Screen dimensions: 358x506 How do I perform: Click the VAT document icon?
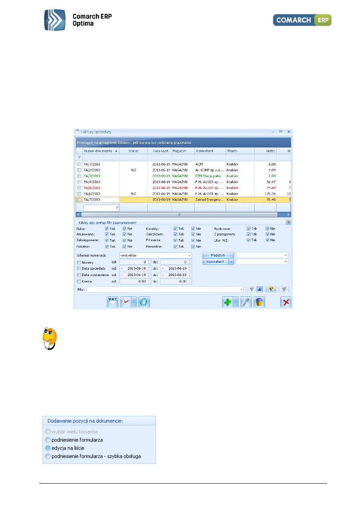click(112, 302)
